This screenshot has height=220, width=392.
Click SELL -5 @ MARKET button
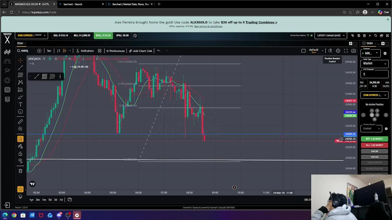click(x=374, y=145)
